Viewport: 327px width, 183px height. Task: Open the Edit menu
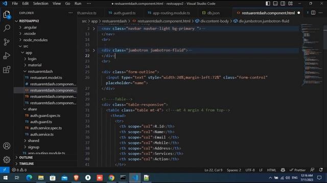click(25, 4)
